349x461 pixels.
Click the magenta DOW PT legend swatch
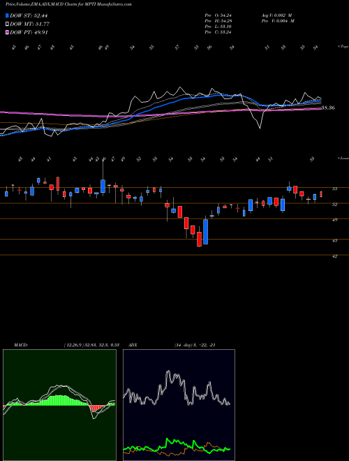click(7, 32)
